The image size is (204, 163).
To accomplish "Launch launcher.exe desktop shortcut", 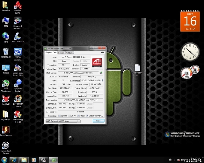I will (x=6, y=131).
